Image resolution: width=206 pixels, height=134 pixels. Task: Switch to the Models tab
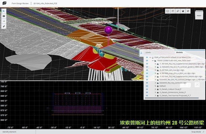(x=179, y=53)
